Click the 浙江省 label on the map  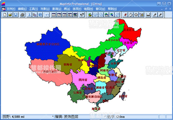[119, 82]
